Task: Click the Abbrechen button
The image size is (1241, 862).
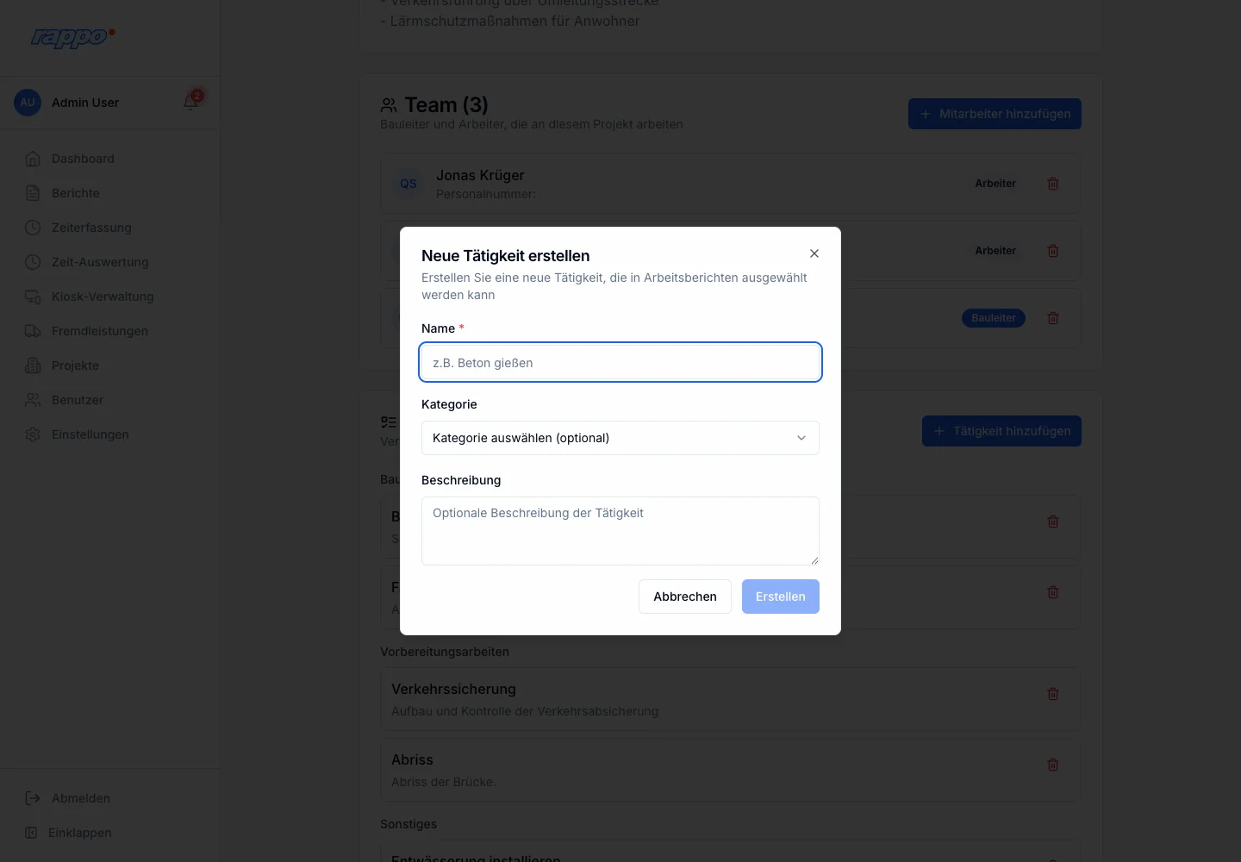Action: pos(685,597)
